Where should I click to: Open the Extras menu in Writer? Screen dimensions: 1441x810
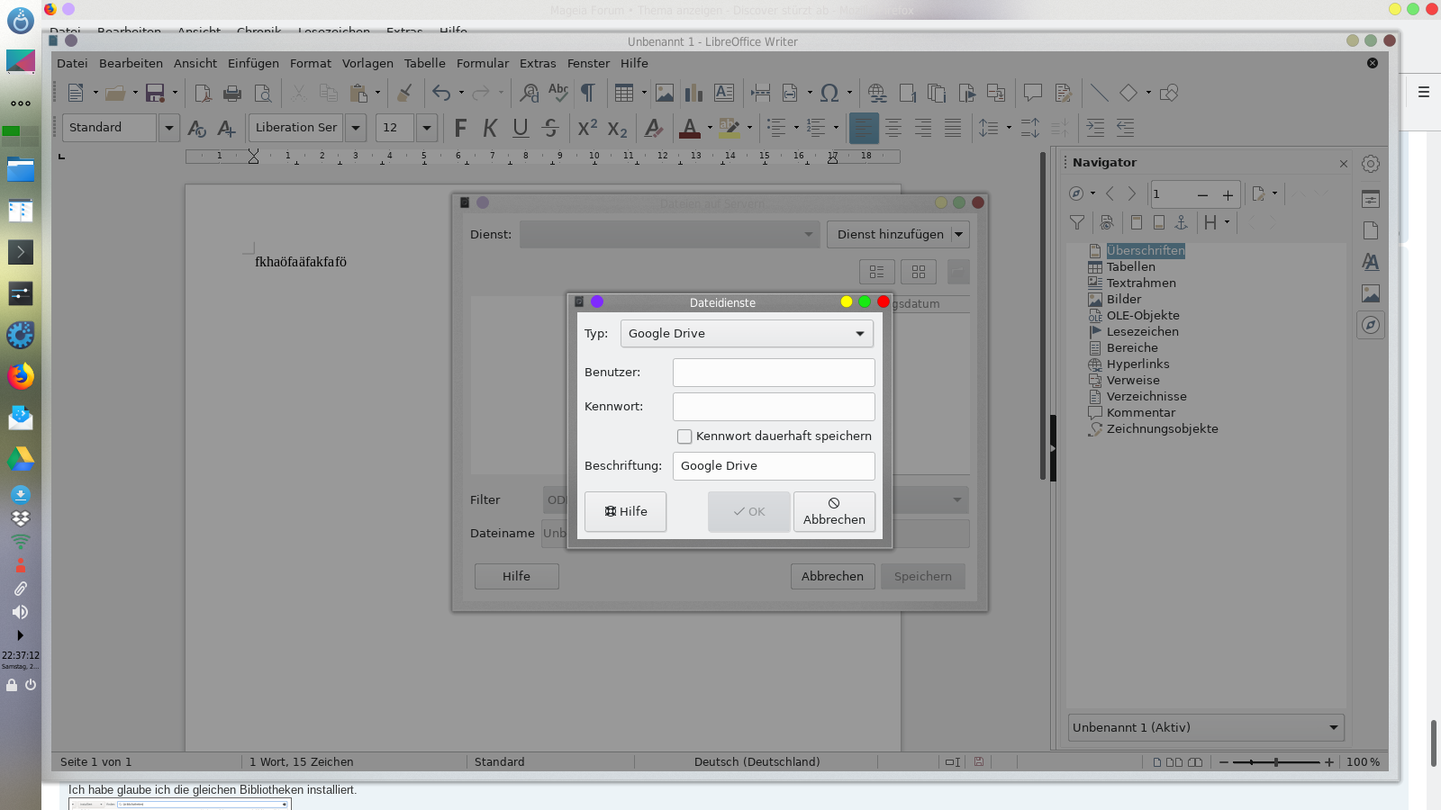click(538, 63)
